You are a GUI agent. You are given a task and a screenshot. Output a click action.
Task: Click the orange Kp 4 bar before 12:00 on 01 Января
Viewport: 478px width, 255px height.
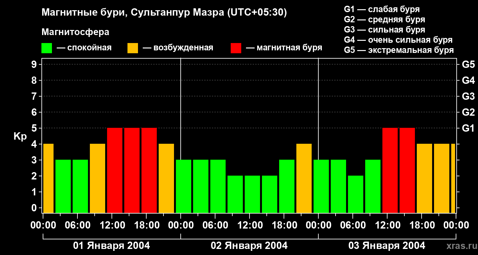98,178
